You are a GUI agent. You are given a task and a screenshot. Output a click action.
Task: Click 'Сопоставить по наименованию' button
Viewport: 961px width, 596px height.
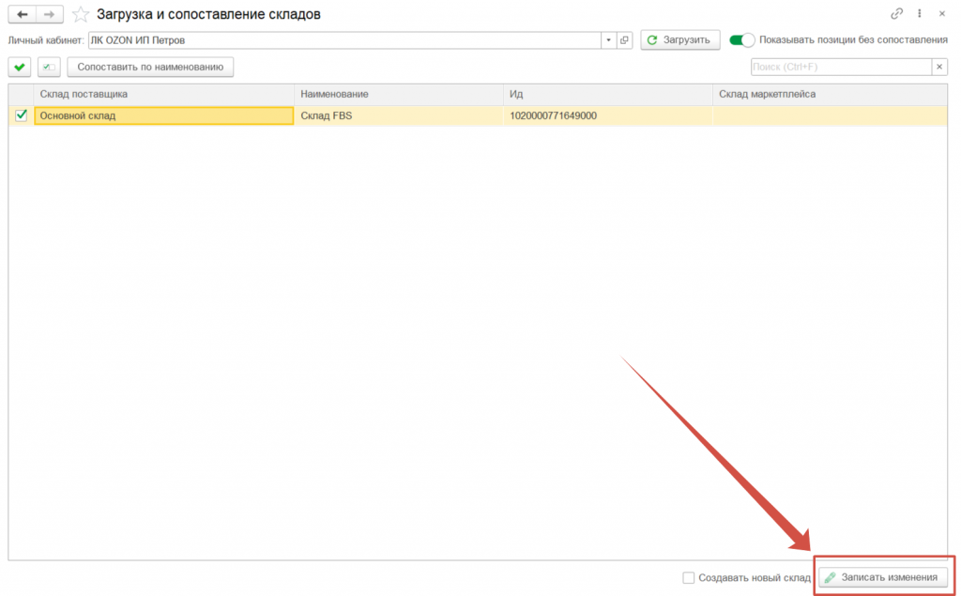click(150, 67)
